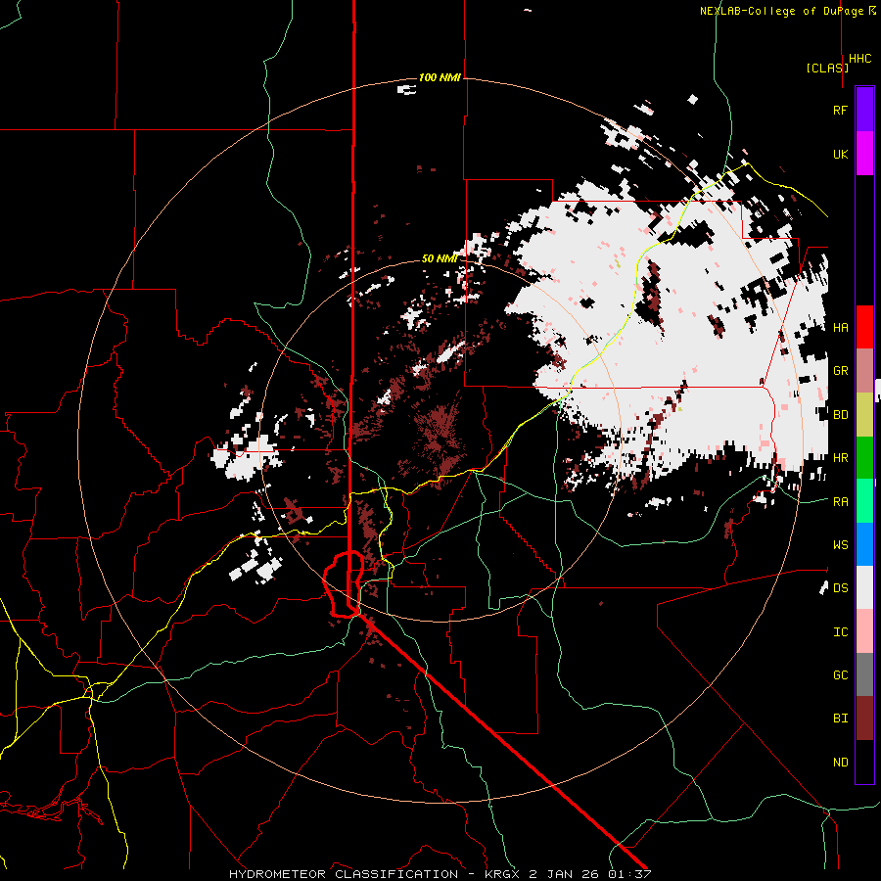
Task: Click the HR legend label text
Action: pyautogui.click(x=840, y=458)
